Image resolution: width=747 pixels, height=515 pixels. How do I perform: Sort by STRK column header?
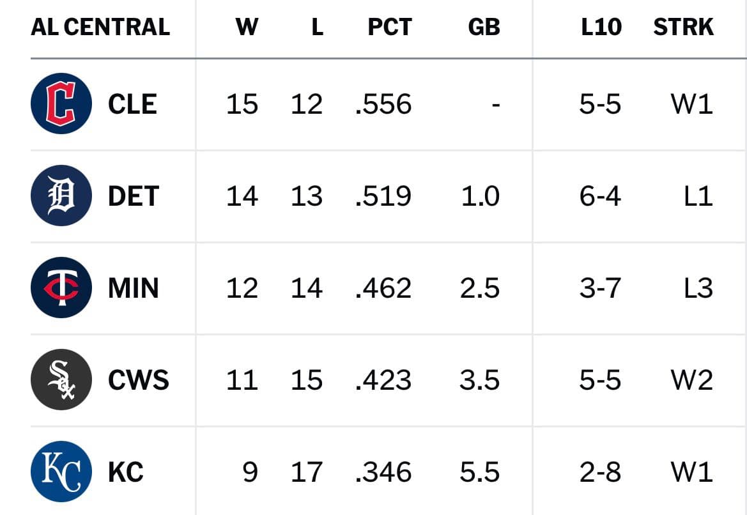pos(683,27)
